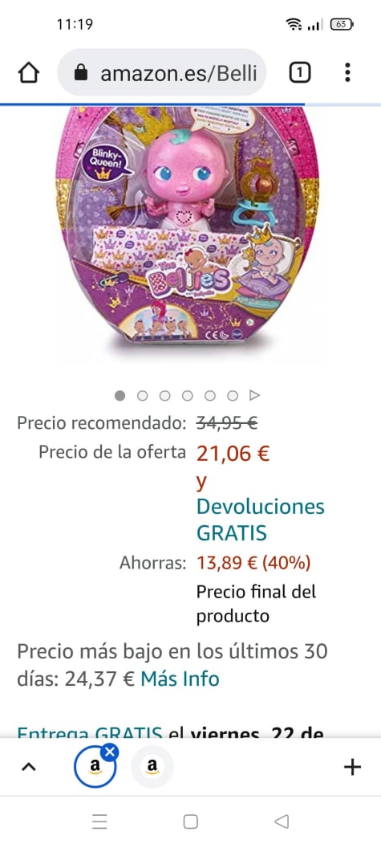Screen dimensions: 381x848
Task: Open the Devoluciones GRATIS link
Action: 261,520
